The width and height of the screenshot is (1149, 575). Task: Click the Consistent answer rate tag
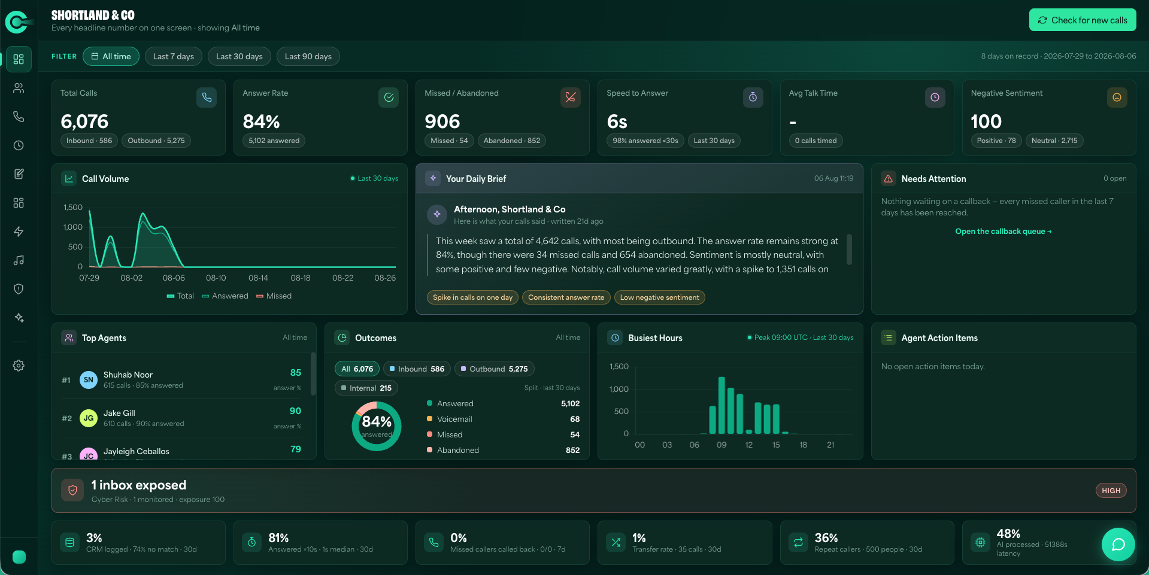pyautogui.click(x=566, y=297)
